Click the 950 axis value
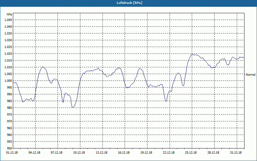 pos(10,148)
